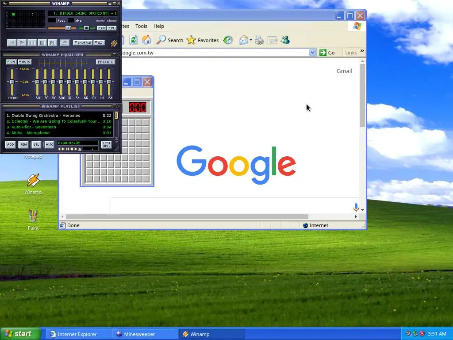The width and height of the screenshot is (453, 340).
Task: Click the IE horizontal scrollbar right arrow
Action: click(x=356, y=216)
